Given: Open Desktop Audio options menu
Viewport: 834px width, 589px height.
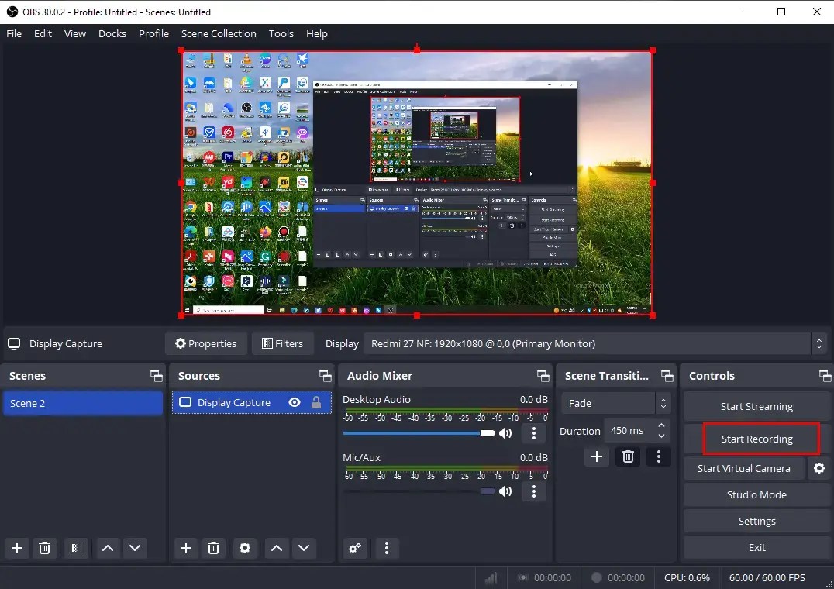Looking at the screenshot, I should (534, 433).
